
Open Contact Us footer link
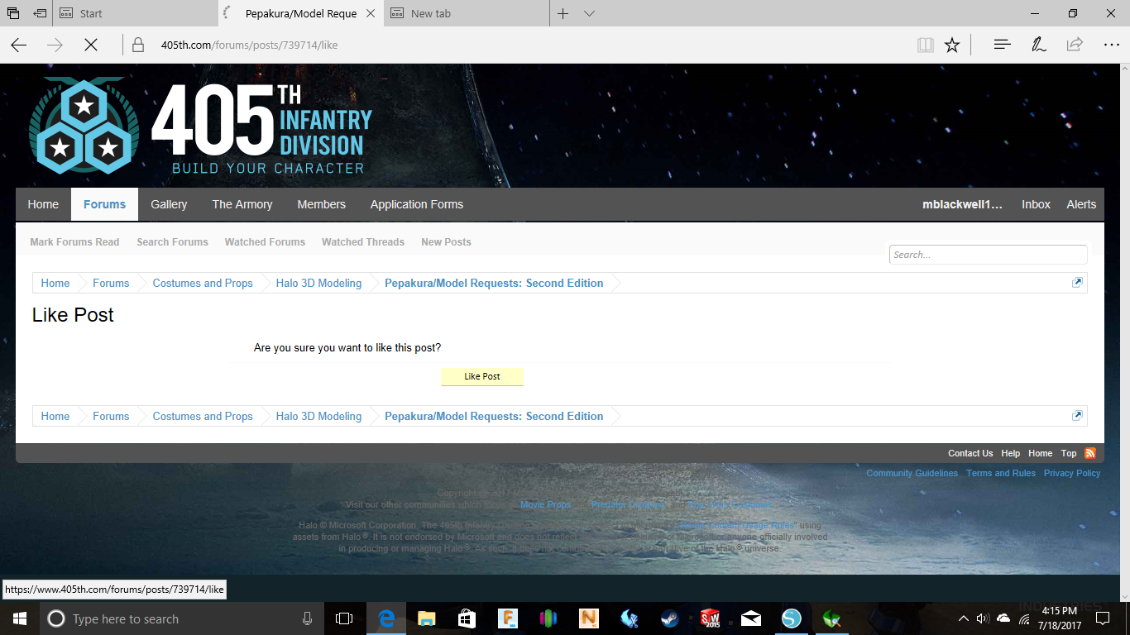pos(970,453)
